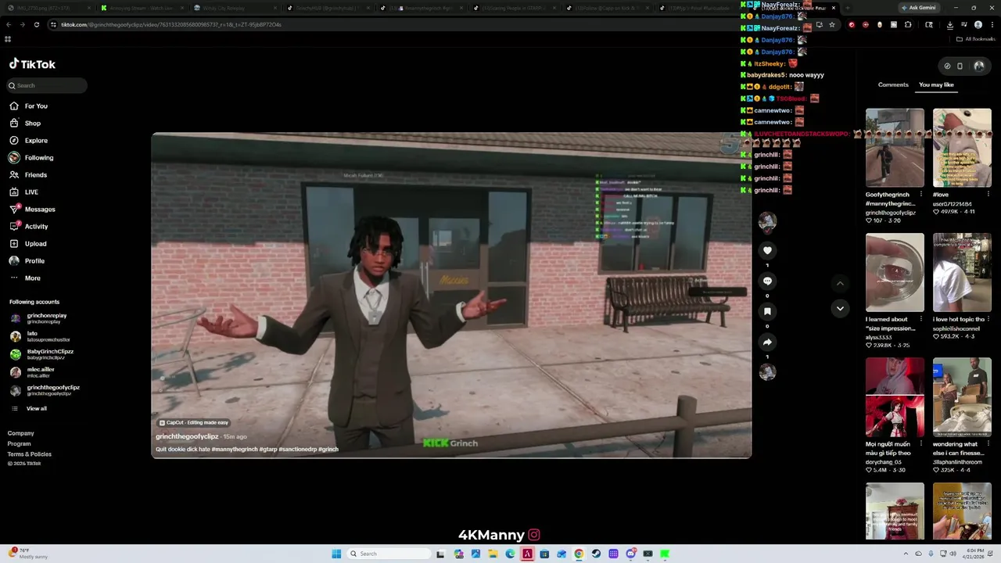Open Windows Start menu
This screenshot has height=563, width=1001.
tap(336, 554)
